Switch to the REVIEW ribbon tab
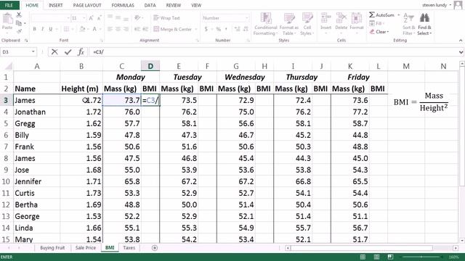The width and height of the screenshot is (465, 261). point(173,5)
